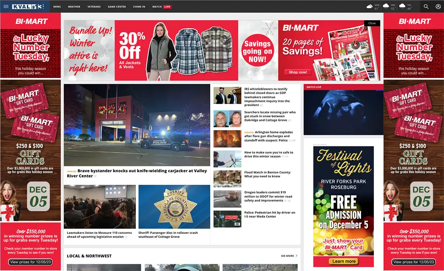Open the Weather menu

pos(74,7)
